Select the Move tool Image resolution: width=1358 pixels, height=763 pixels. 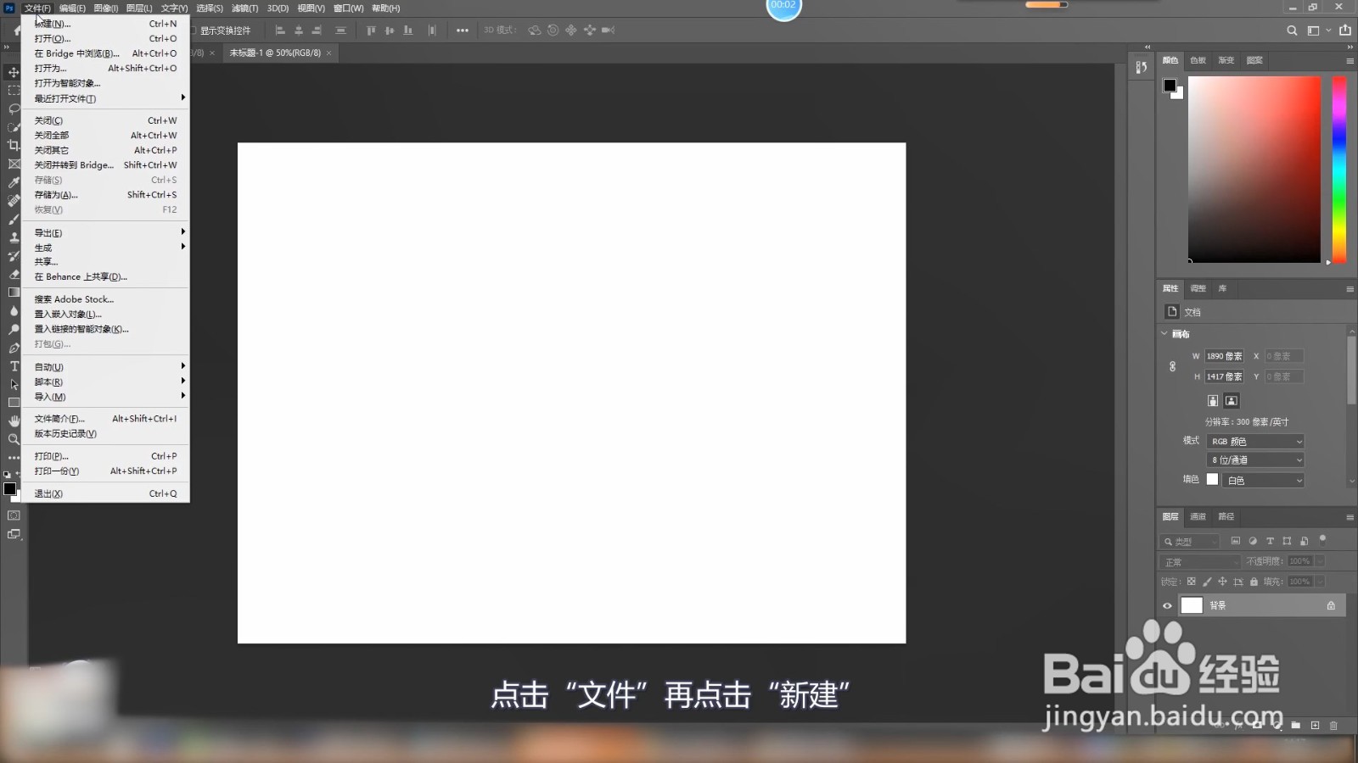pyautogui.click(x=12, y=72)
